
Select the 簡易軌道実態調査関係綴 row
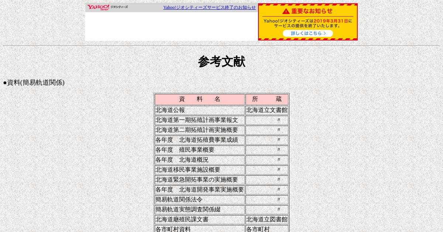221,210
